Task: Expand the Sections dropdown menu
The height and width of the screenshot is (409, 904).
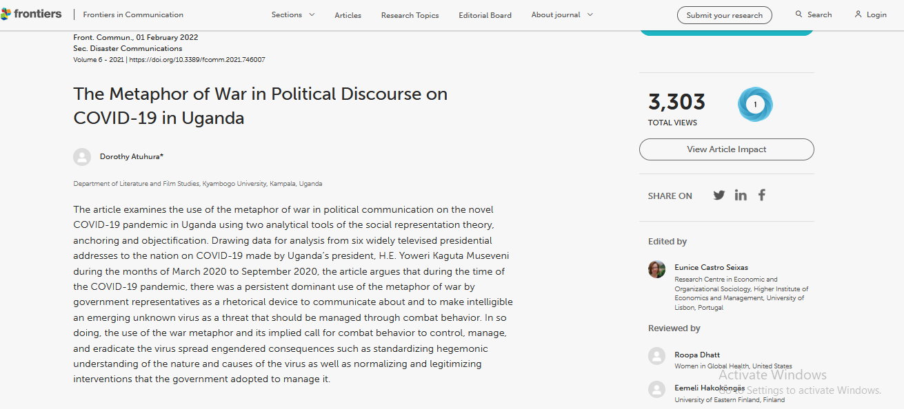Action: [293, 14]
